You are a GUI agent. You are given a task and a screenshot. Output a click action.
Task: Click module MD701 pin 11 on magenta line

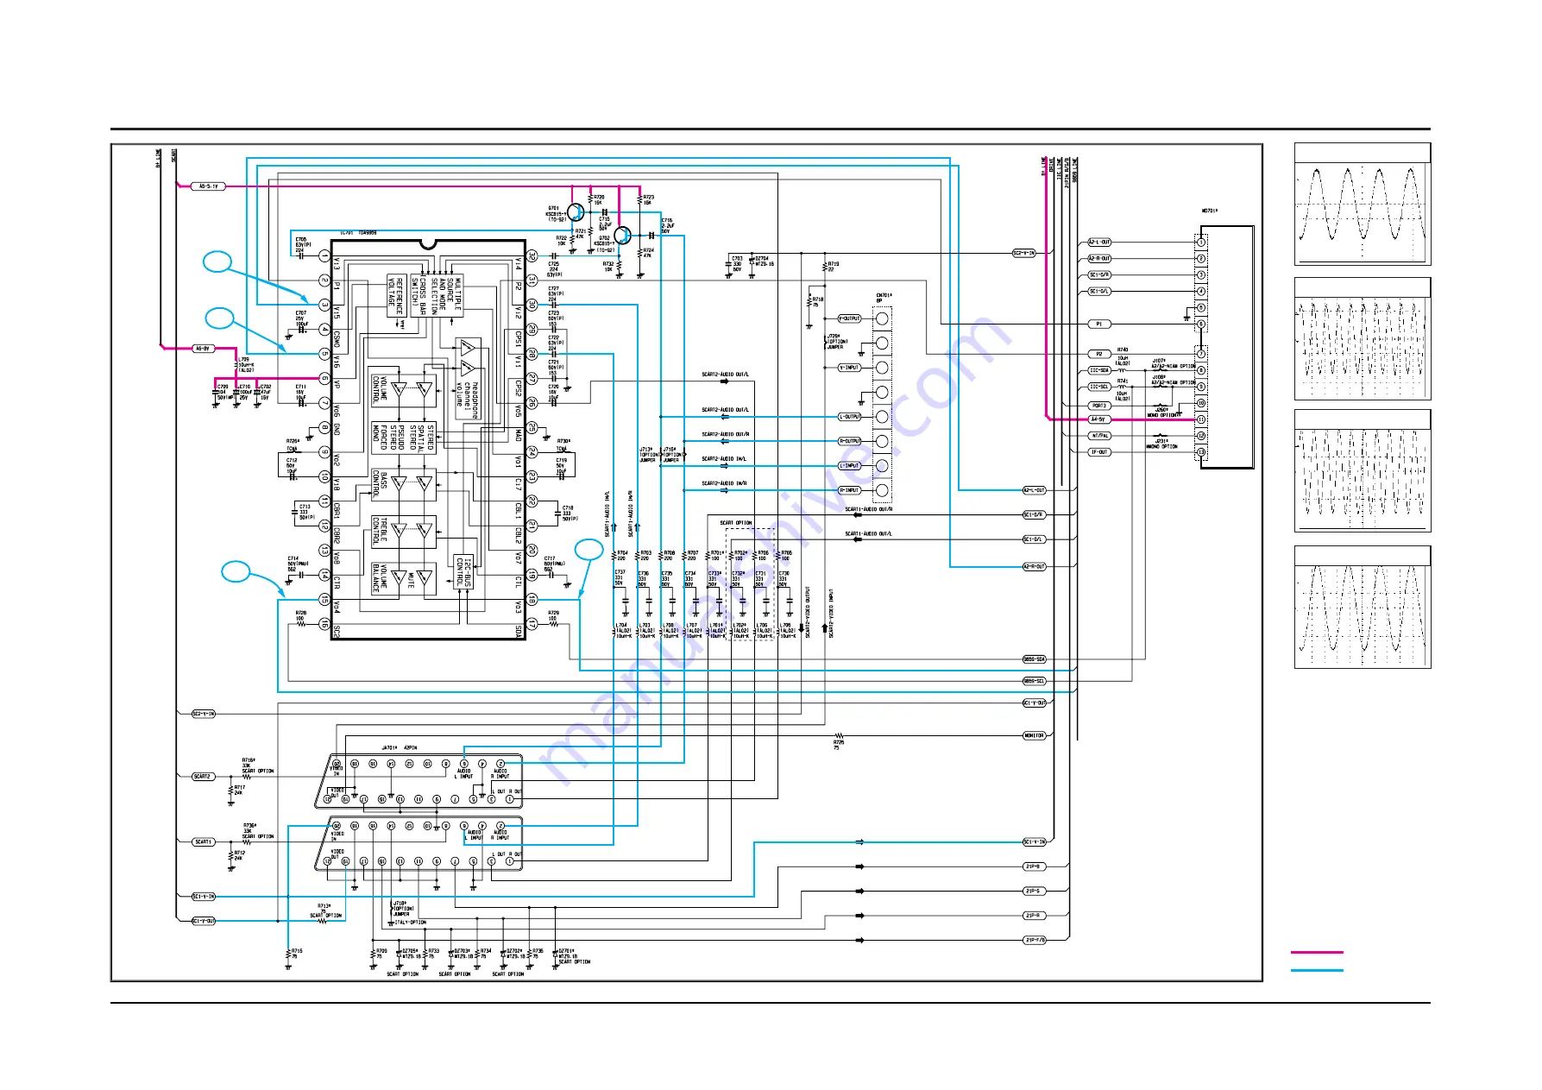(1200, 419)
